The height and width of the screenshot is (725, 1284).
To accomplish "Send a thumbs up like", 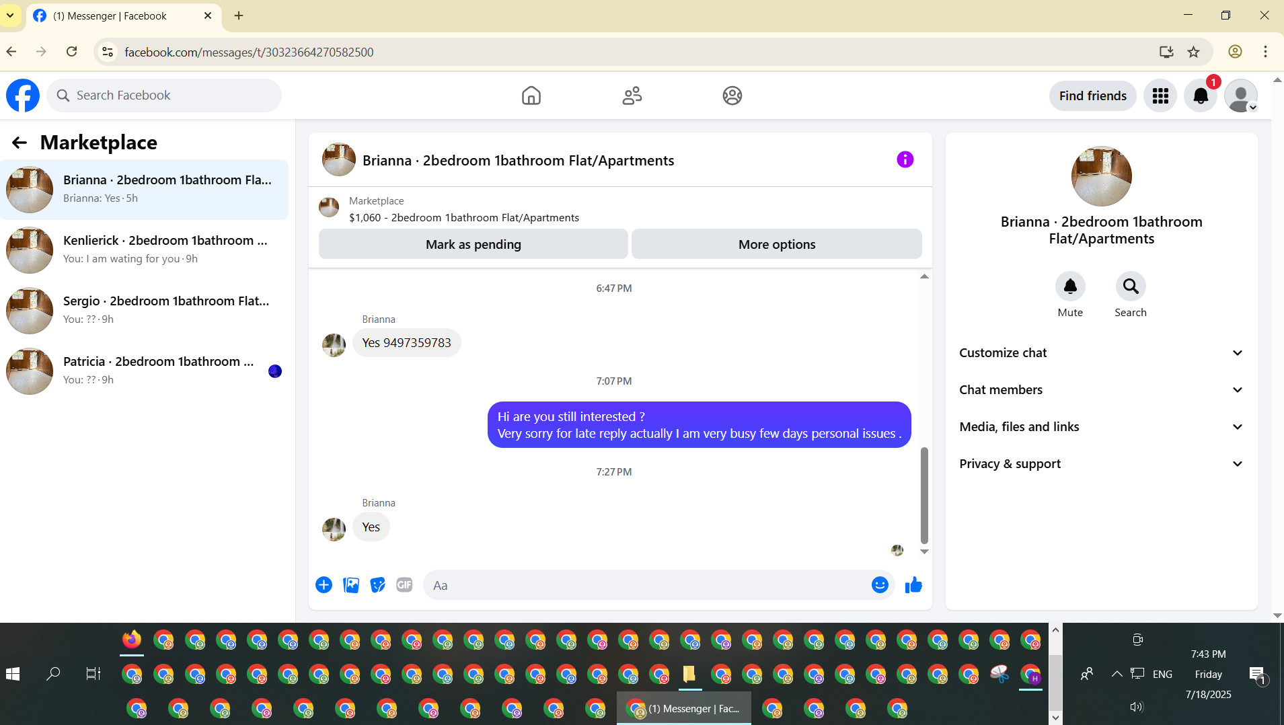I will coord(913,585).
